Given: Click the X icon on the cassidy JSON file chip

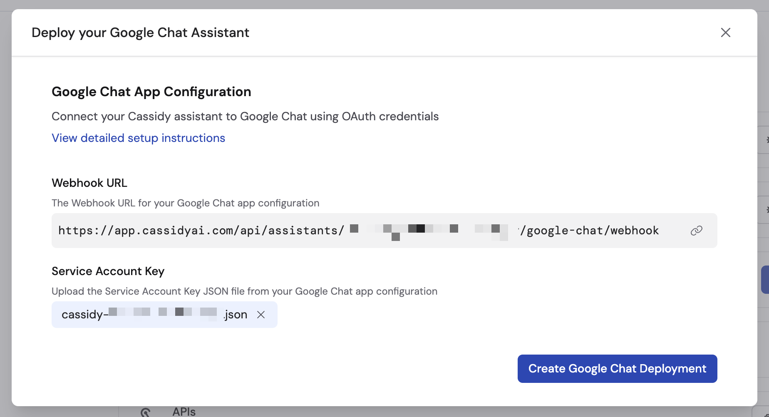Looking at the screenshot, I should tap(261, 315).
